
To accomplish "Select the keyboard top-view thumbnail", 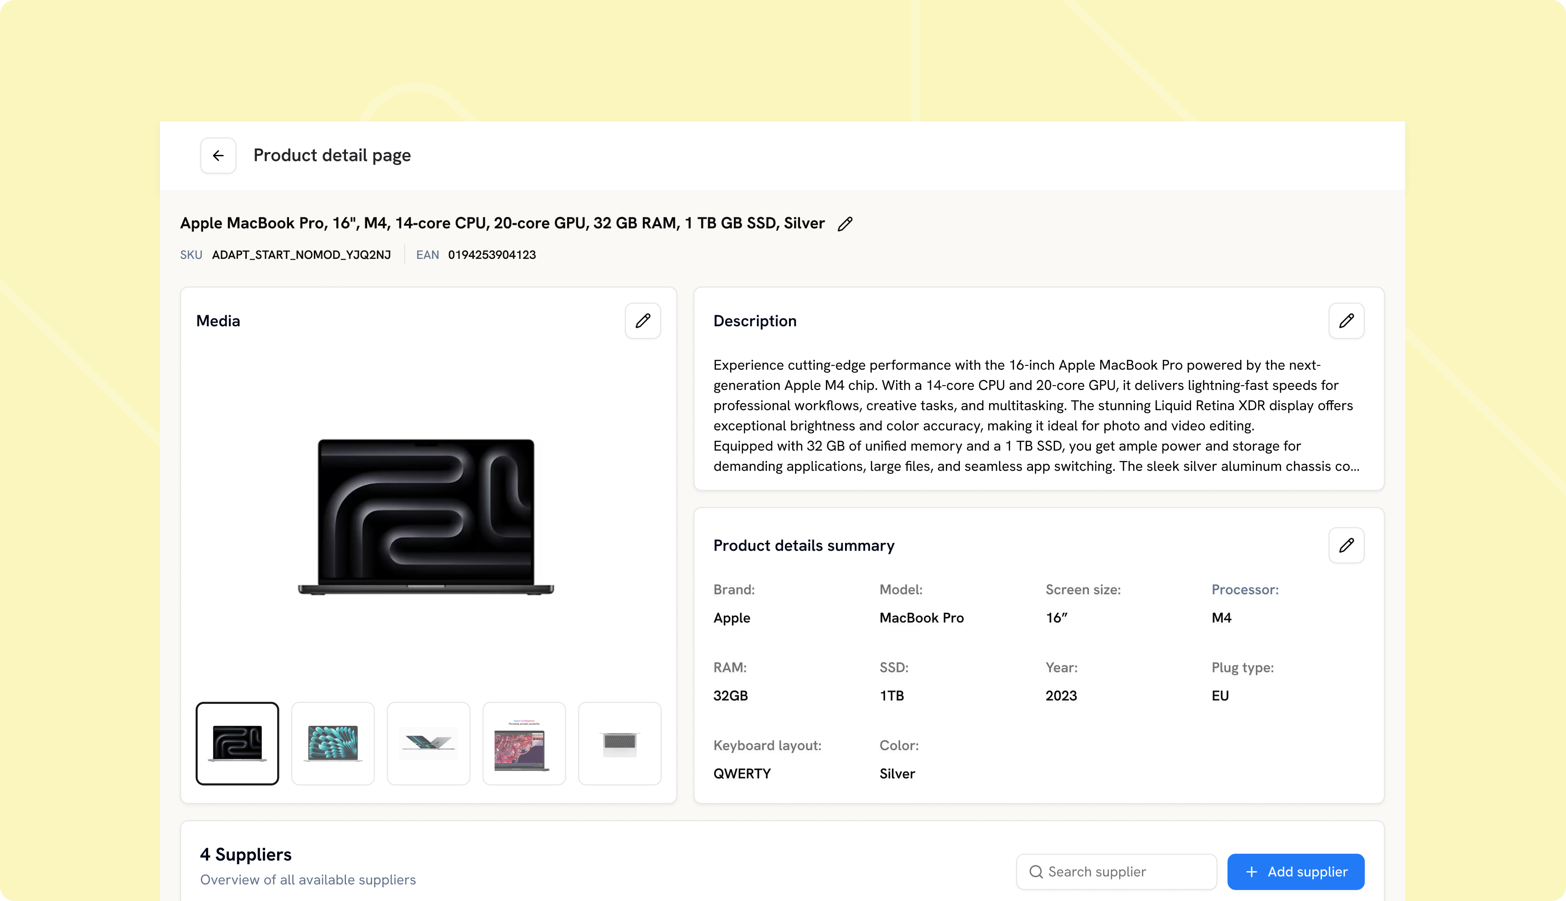I will pyautogui.click(x=620, y=743).
